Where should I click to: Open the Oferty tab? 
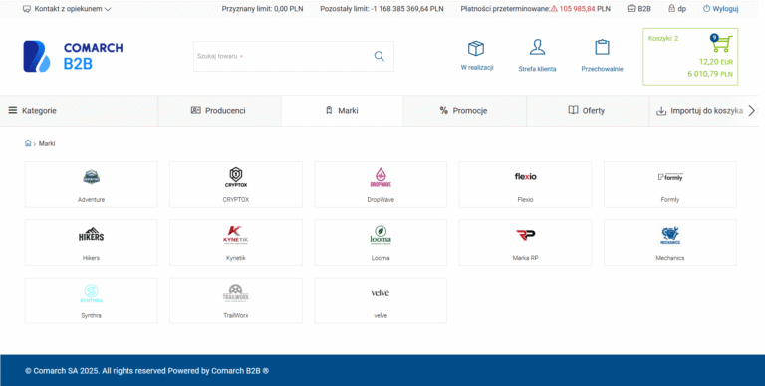pyautogui.click(x=588, y=111)
